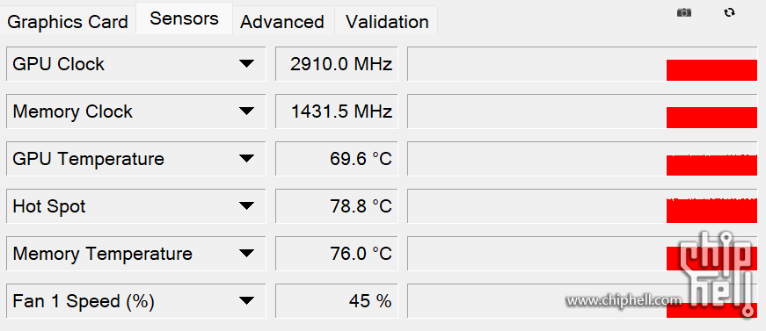Open the Memory Temperature dropdown arrow

(247, 254)
